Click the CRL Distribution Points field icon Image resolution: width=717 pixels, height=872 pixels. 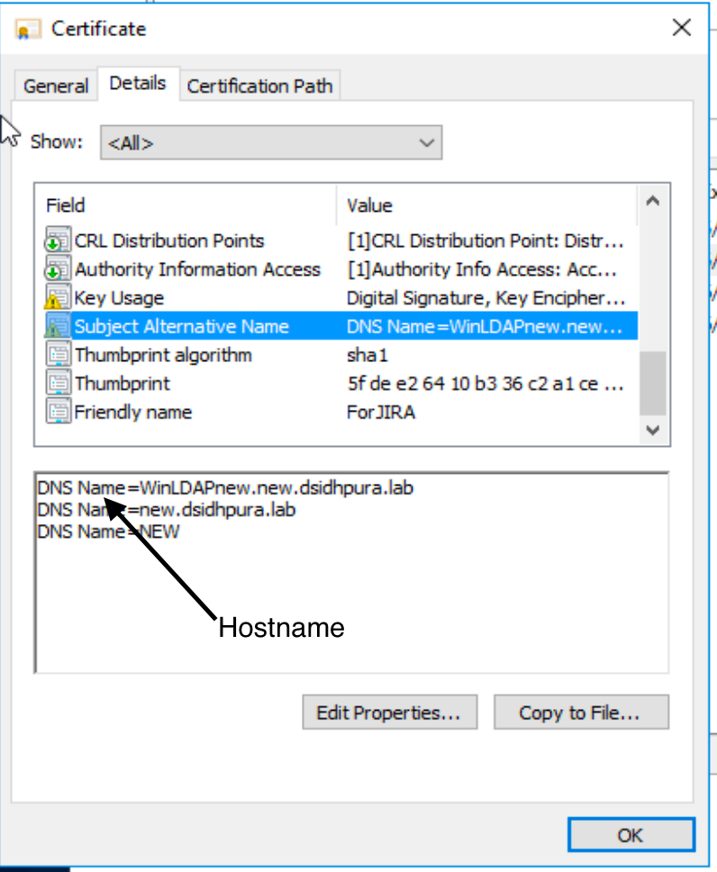coord(58,241)
